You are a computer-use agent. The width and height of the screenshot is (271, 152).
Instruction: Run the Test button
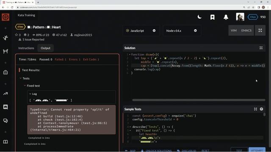point(239,150)
